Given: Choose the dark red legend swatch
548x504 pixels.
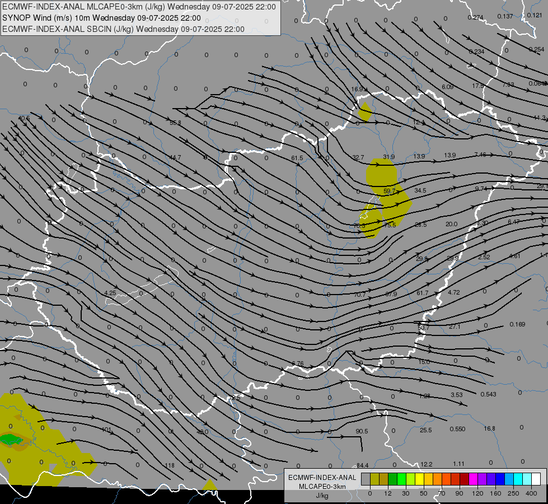Looking at the screenshot, I should (x=464, y=479).
